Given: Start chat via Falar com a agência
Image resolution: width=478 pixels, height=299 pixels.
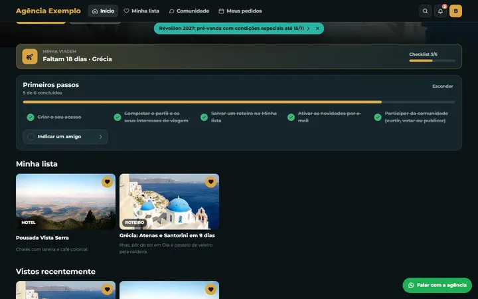Looking at the screenshot, I should pos(437,285).
